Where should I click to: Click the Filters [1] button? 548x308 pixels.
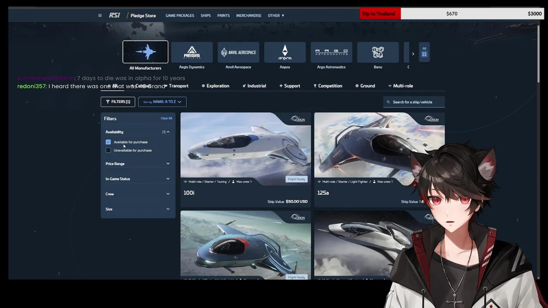[118, 102]
